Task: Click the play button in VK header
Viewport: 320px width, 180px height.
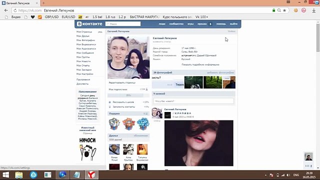Action: (x=210, y=24)
